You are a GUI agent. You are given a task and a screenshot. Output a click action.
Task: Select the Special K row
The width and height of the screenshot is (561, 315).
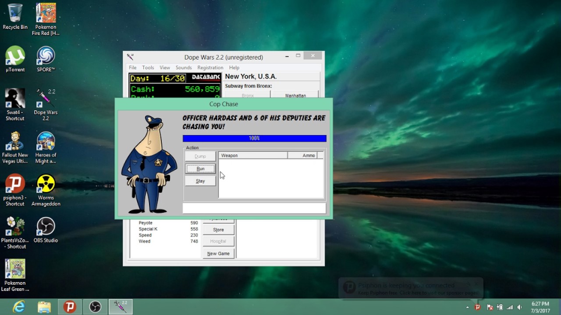(x=168, y=229)
